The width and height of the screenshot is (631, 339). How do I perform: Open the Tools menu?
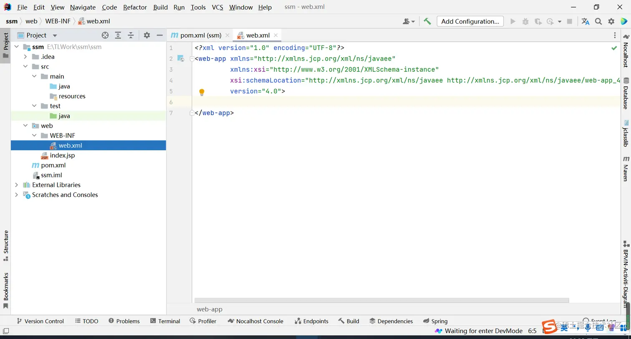pos(198,7)
